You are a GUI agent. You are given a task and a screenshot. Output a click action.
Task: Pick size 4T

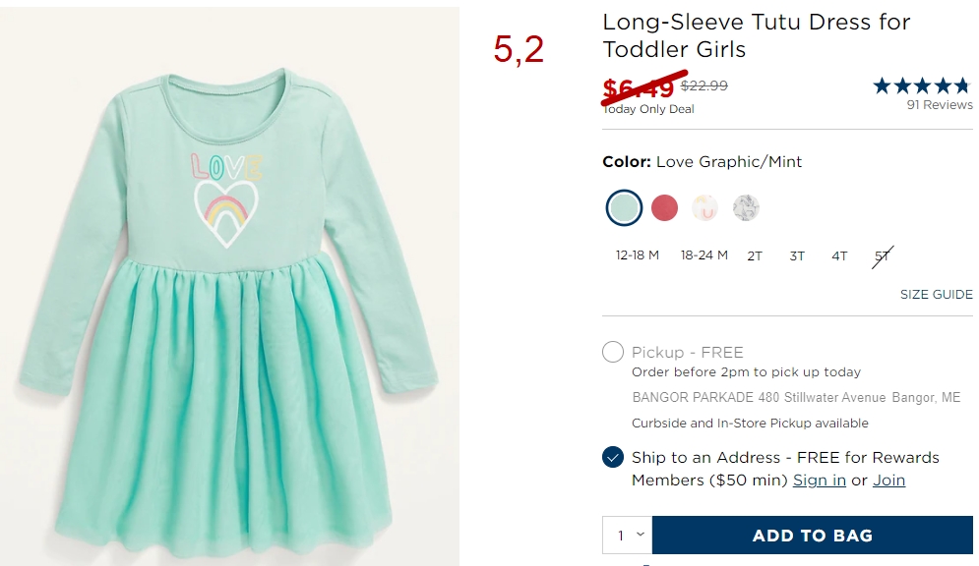pyautogui.click(x=839, y=255)
